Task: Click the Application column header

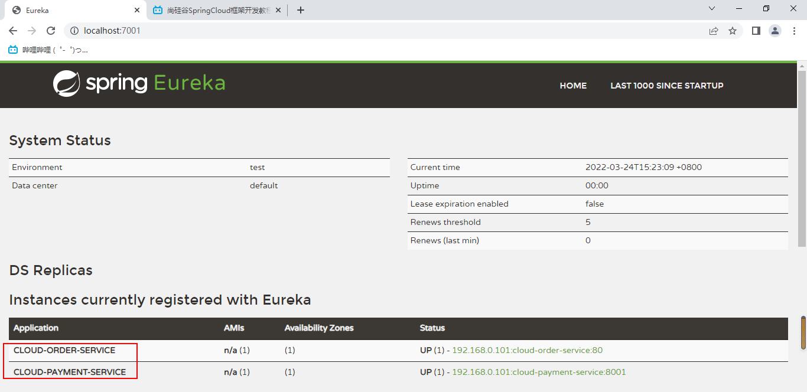Action: coord(36,328)
